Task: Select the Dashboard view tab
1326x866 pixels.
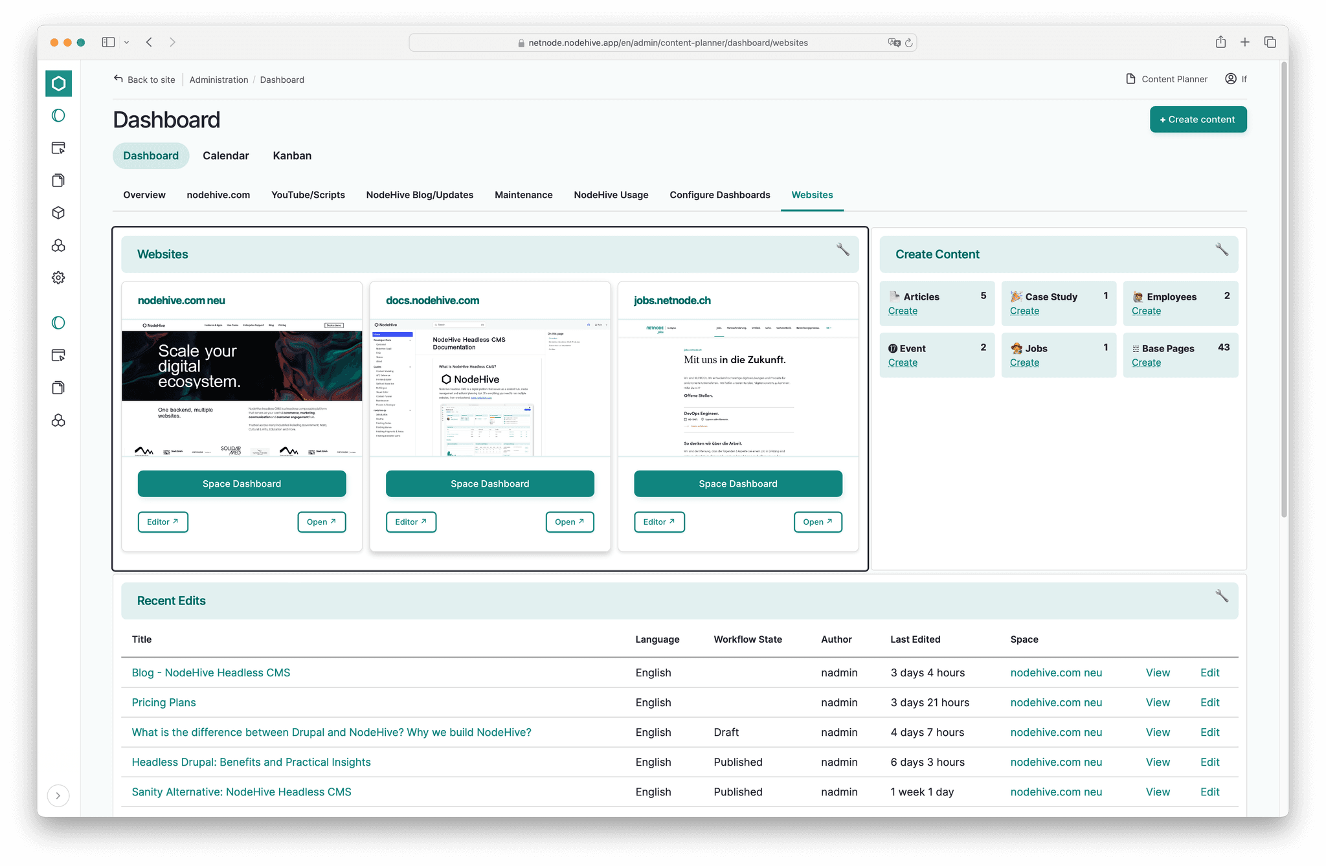Action: tap(151, 156)
